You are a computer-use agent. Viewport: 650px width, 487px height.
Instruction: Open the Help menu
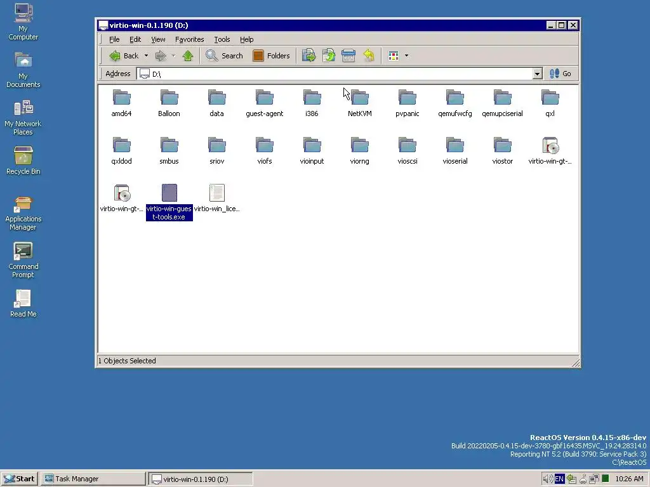click(x=247, y=39)
